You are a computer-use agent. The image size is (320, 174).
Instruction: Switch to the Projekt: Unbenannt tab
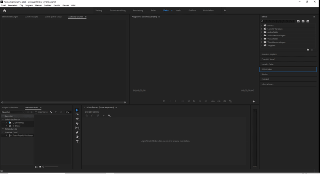(10, 108)
